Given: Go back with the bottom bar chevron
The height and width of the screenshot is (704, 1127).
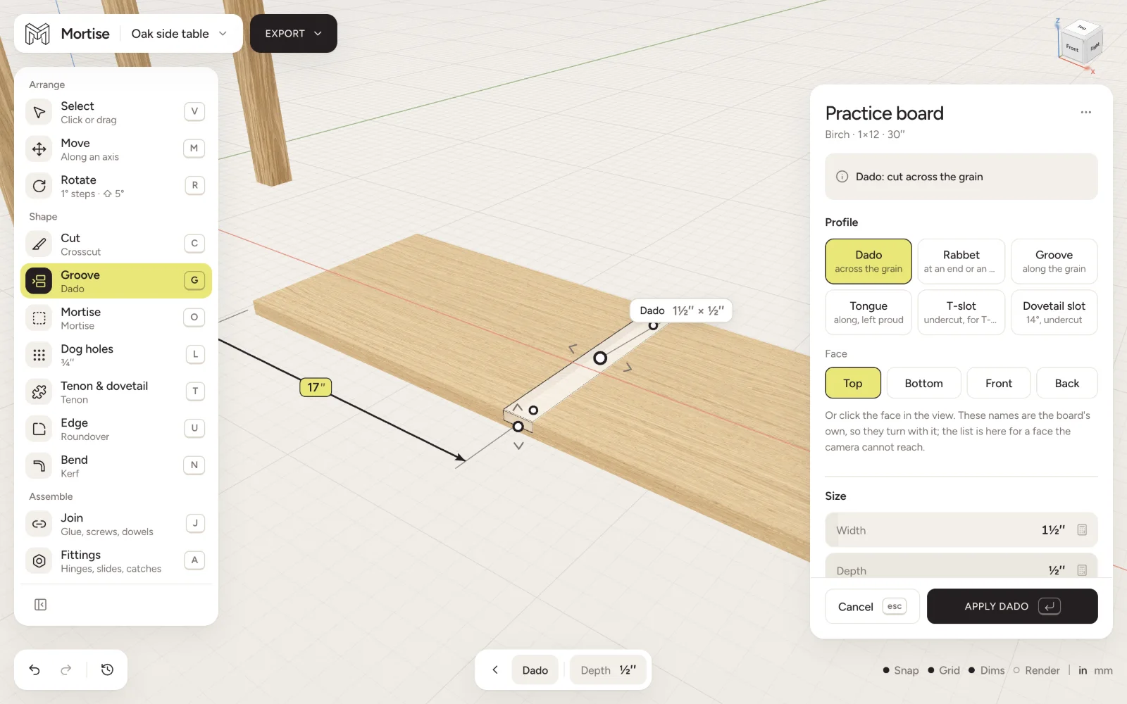Looking at the screenshot, I should click(495, 670).
